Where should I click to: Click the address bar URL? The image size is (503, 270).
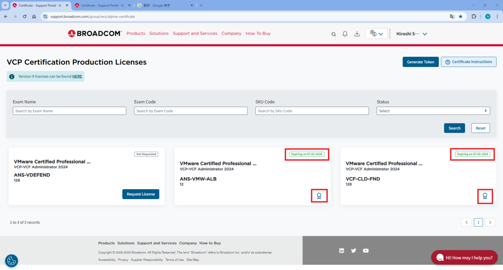tap(93, 16)
